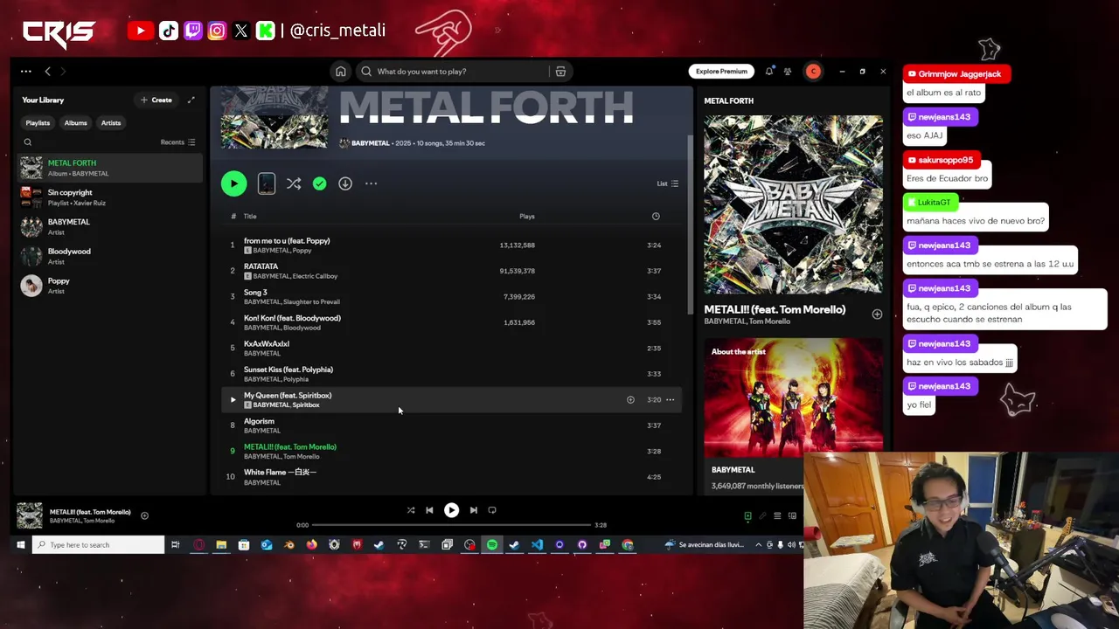Open About the artist card

tap(793, 417)
